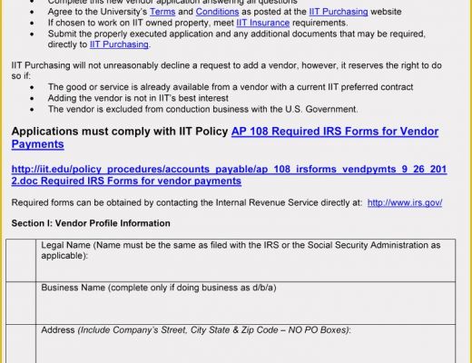Open the Conditions link
The image size is (472, 363).
point(217,12)
